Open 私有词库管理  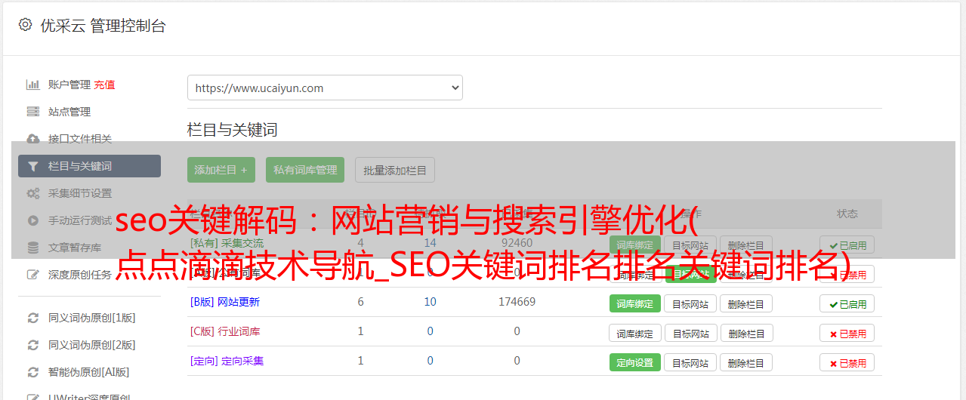pyautogui.click(x=305, y=170)
